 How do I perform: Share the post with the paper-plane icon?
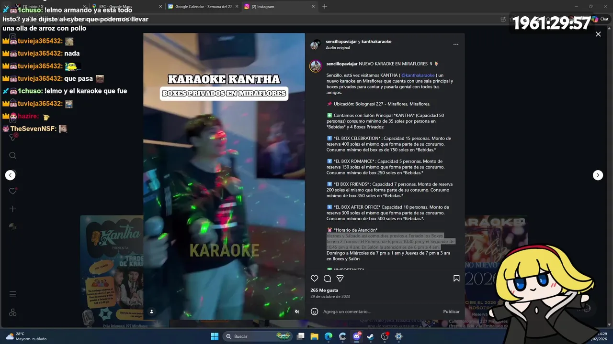[x=340, y=279]
